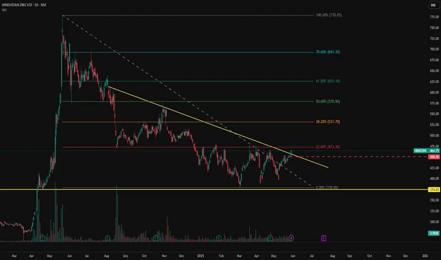Click the 61.80% (626.10) Fibonacci label
This screenshot has height=260, width=441.
point(327,81)
